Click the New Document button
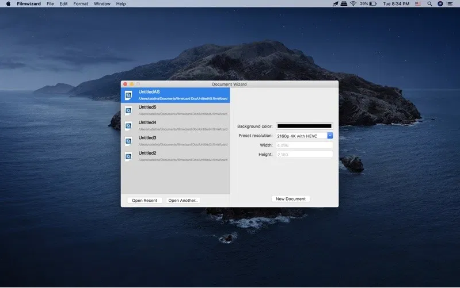Image resolution: width=460 pixels, height=288 pixels. (291, 199)
